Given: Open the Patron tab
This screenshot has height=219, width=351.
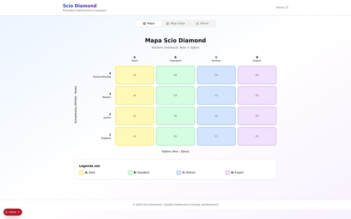Looking at the screenshot, I should [x=202, y=24].
